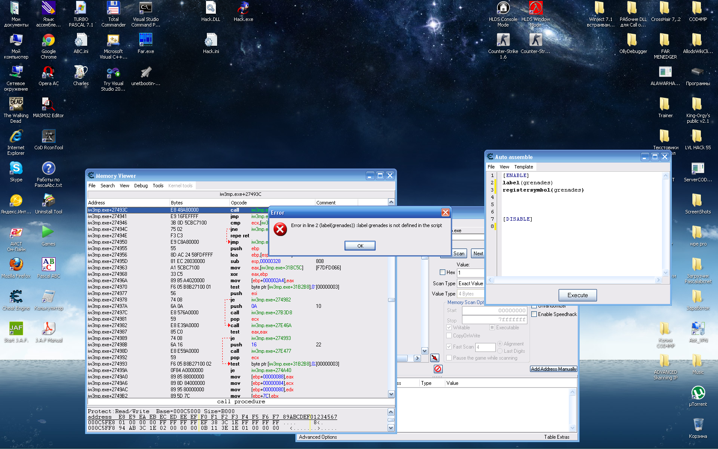Open Hack.ini desktop file icon
718x449 pixels.
[211, 43]
